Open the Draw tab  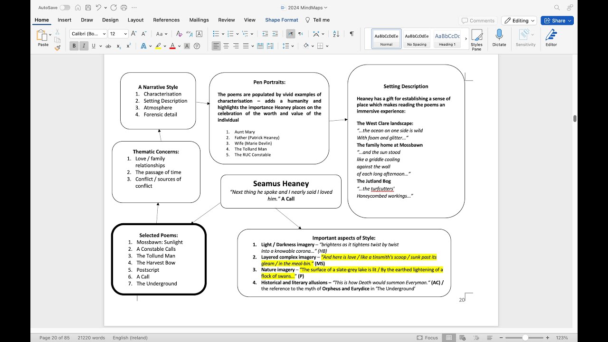pos(87,20)
